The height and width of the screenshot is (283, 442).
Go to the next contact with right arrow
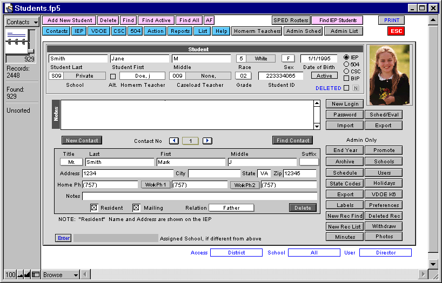click(207, 141)
